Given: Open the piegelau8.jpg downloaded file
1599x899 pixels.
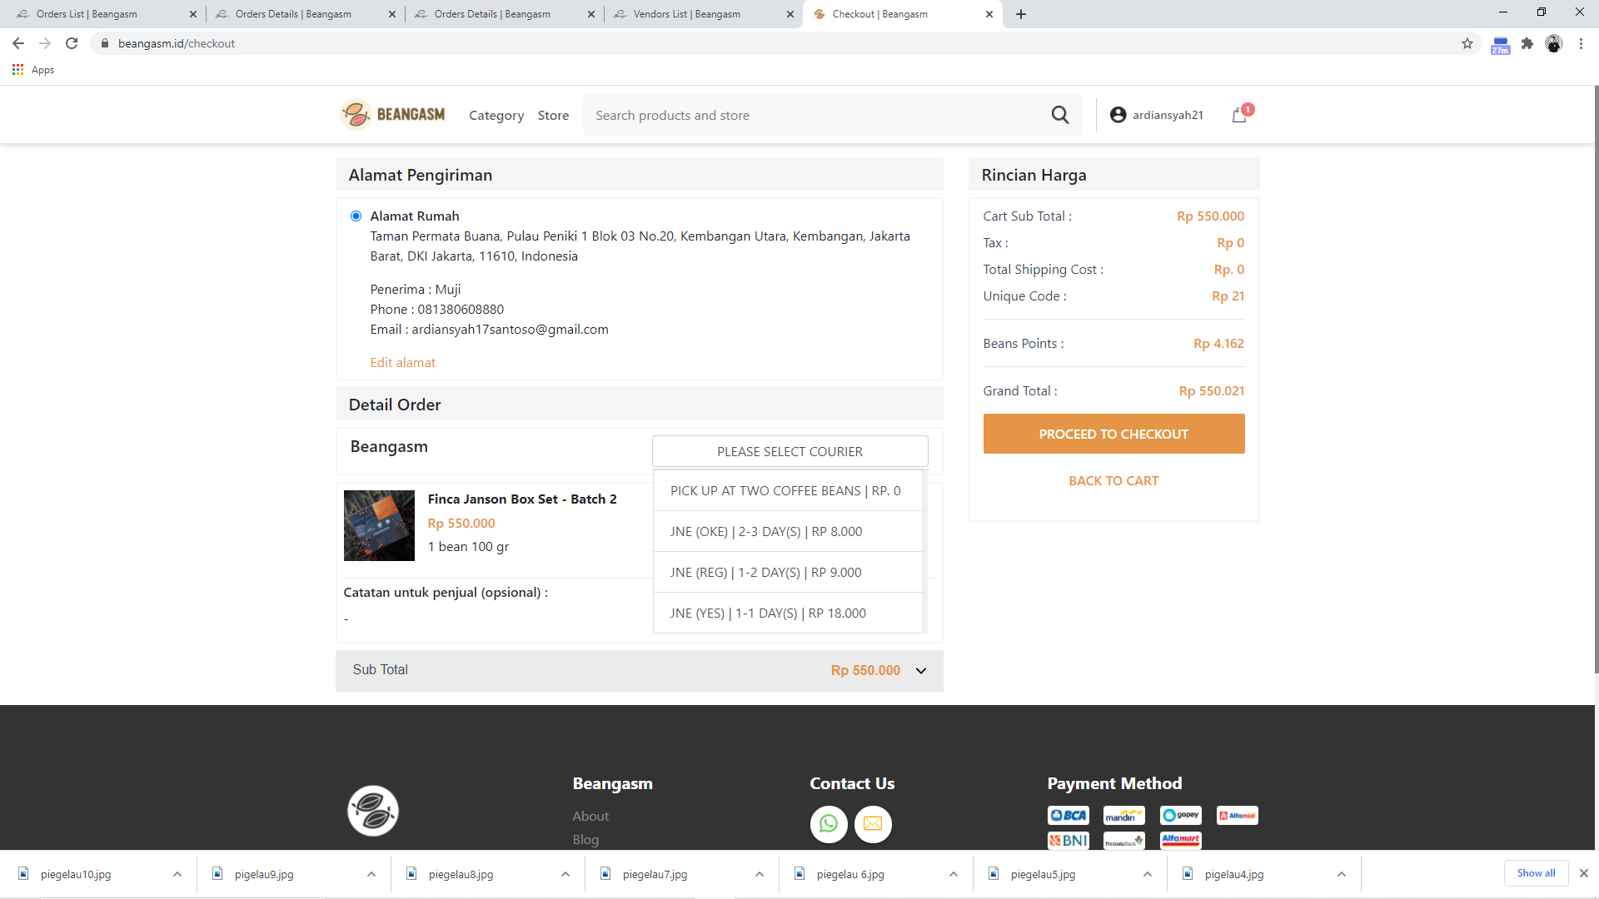Looking at the screenshot, I should point(461,874).
